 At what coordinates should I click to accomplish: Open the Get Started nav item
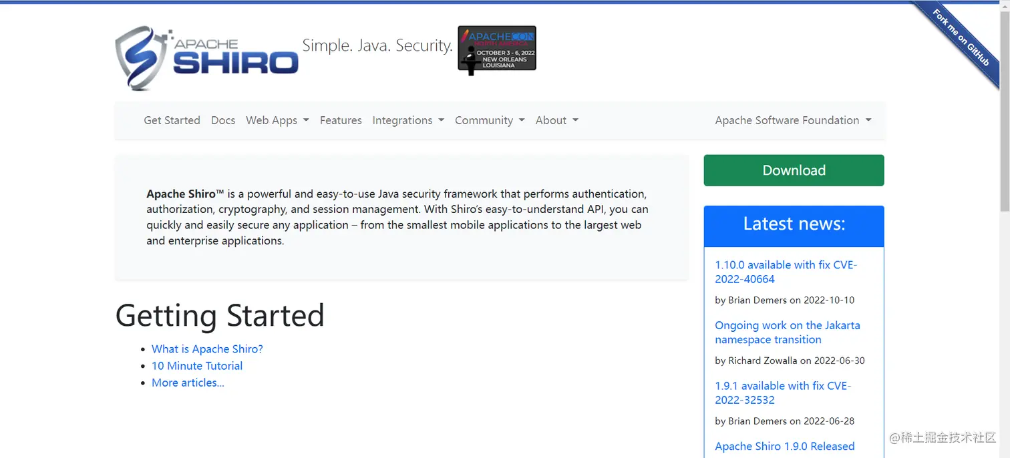[x=172, y=120]
